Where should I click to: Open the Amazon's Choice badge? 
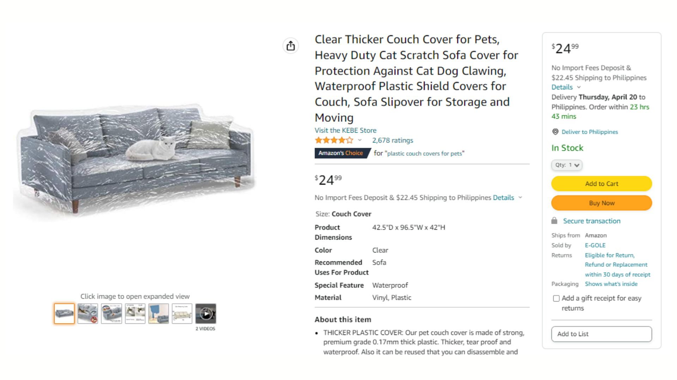[x=341, y=153]
